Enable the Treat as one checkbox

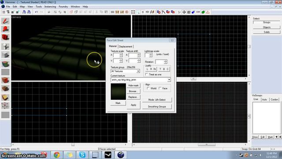click(147, 75)
